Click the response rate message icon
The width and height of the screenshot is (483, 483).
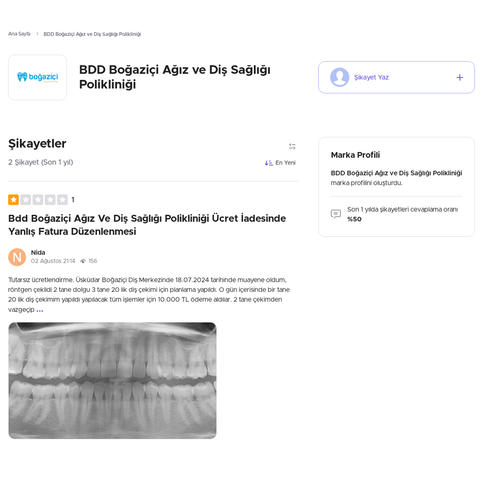click(336, 214)
